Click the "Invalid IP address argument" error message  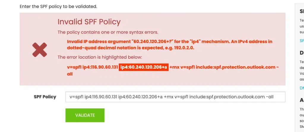170,45
